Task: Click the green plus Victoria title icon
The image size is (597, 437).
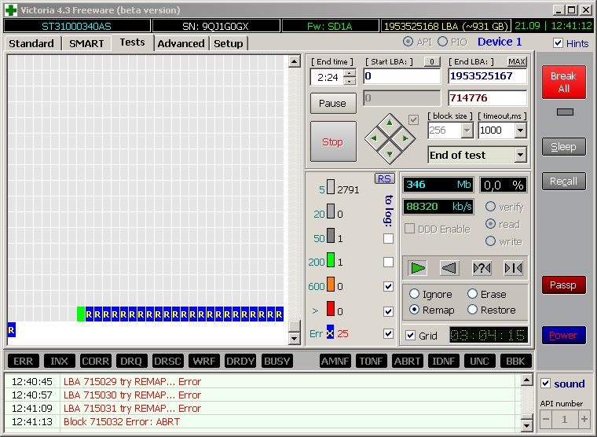Action: (x=11, y=10)
